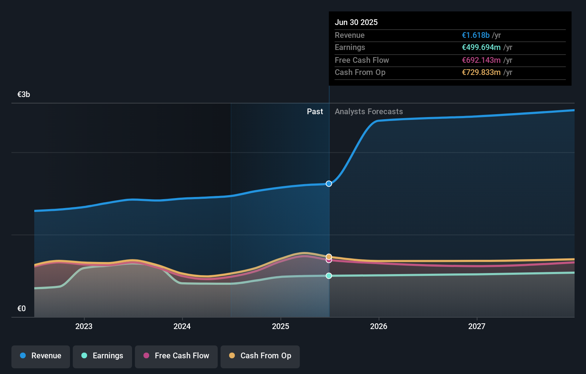
Task: Click the Revenue row label in tooltip
Action: pos(350,35)
